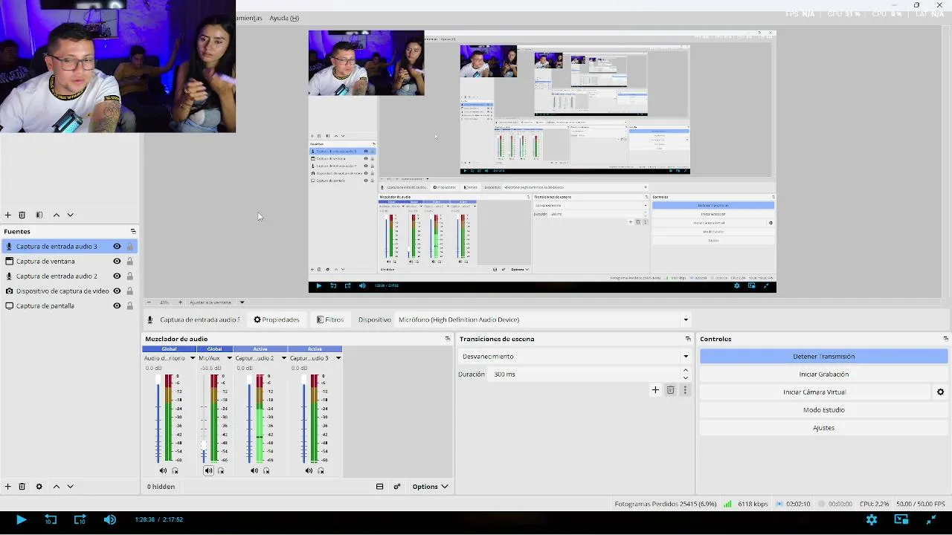952x535 pixels.
Task: Exit fullscreen with the player shrink icon
Action: (x=930, y=519)
